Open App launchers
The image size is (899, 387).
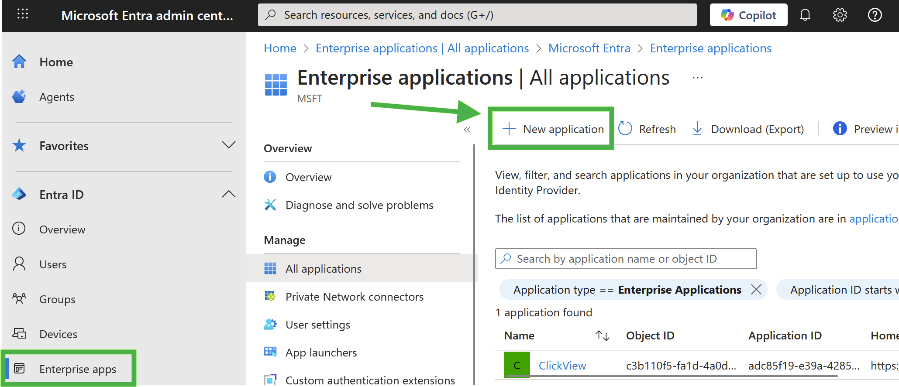[321, 353]
